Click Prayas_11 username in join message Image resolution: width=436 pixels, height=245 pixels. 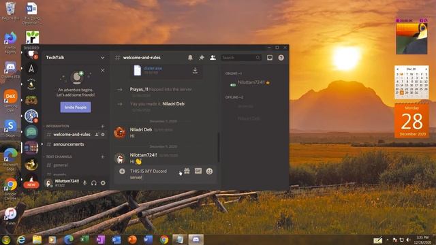pyautogui.click(x=139, y=89)
